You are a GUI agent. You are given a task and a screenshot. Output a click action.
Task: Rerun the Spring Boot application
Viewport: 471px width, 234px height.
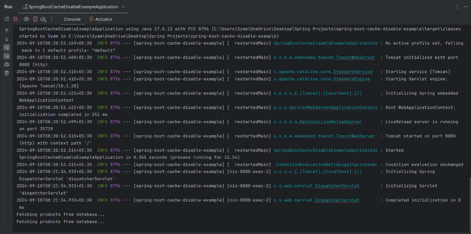(x=7, y=19)
